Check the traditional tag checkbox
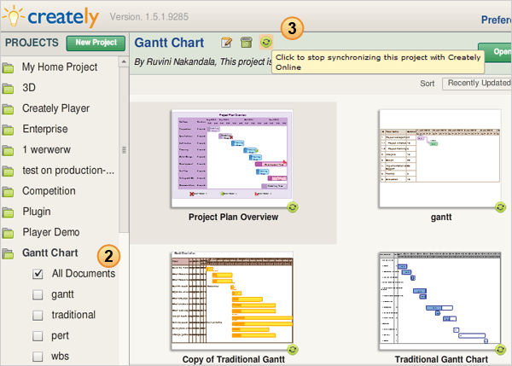 point(38,315)
